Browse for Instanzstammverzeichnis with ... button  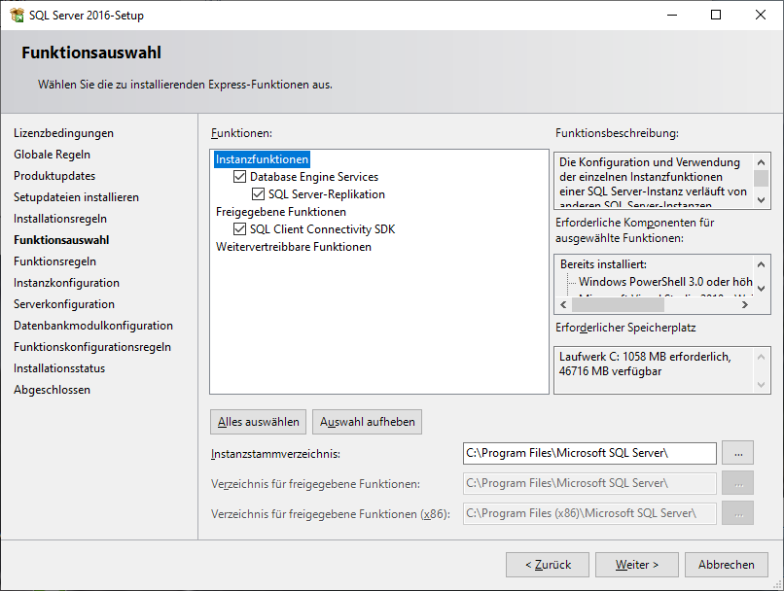click(x=739, y=453)
